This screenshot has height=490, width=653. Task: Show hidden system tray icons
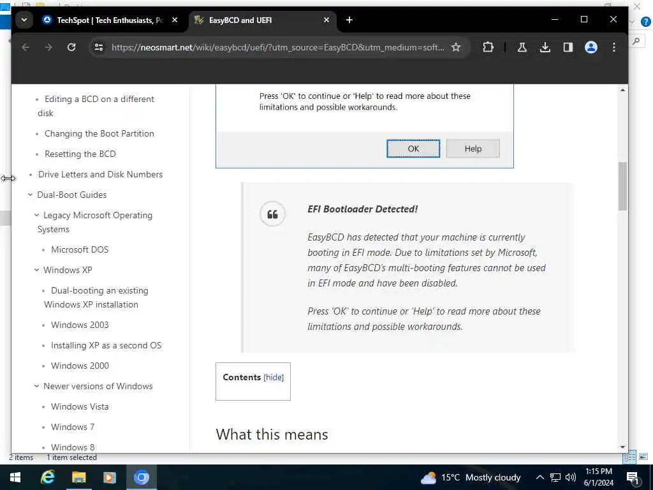tap(539, 477)
